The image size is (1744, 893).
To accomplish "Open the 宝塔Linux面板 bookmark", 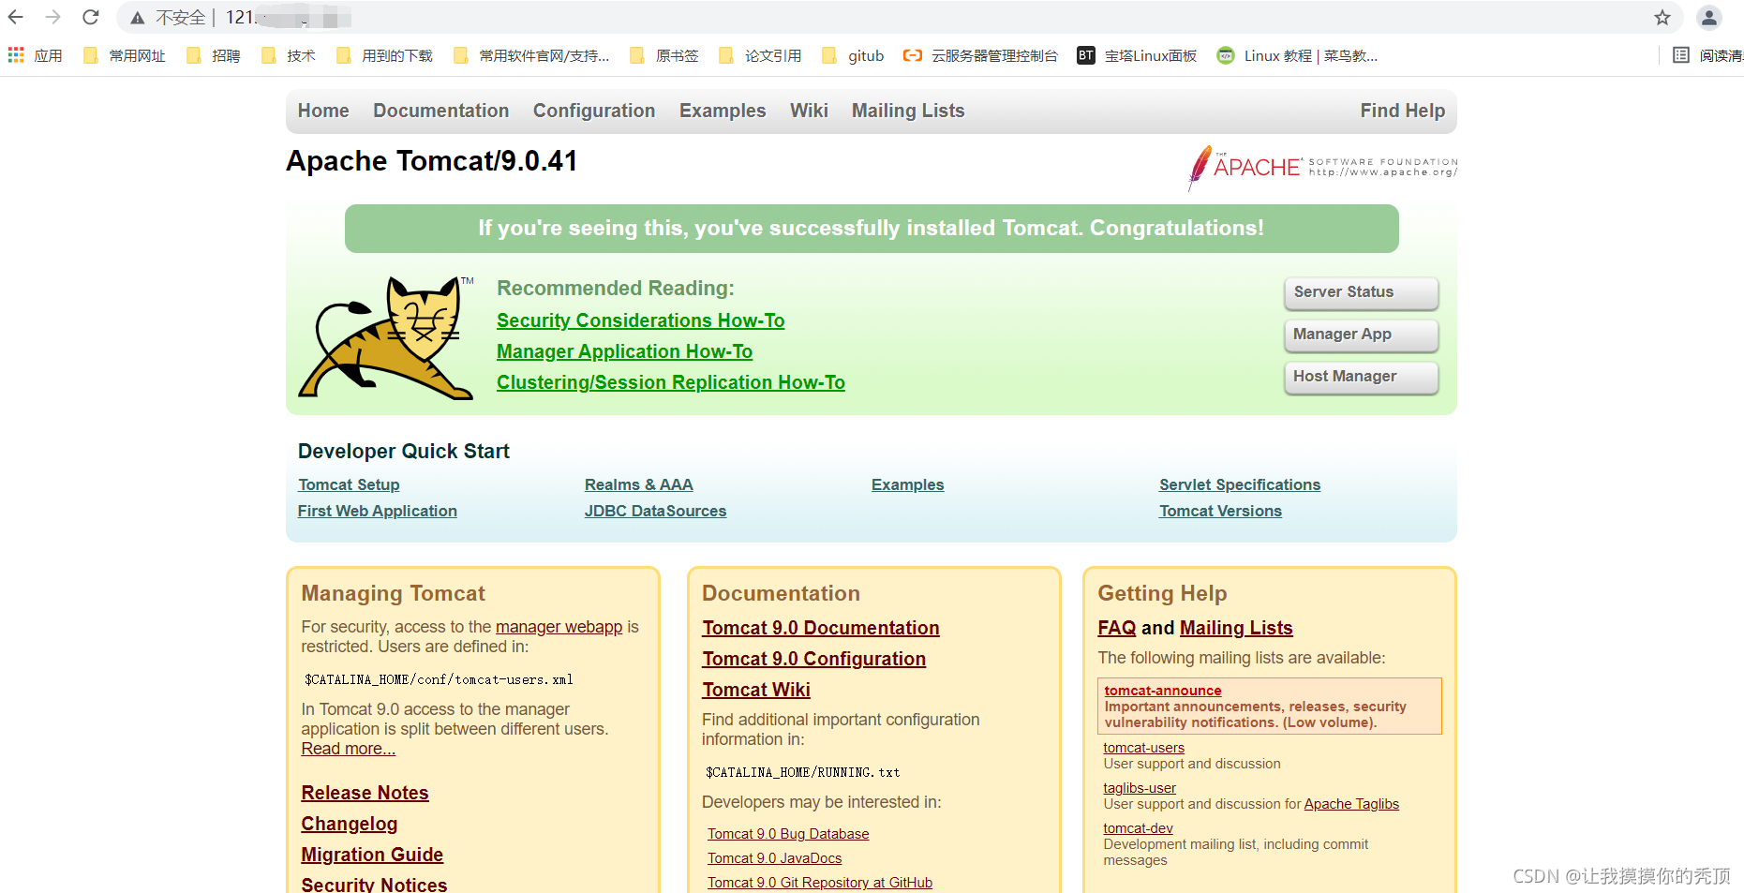I will coord(1137,56).
